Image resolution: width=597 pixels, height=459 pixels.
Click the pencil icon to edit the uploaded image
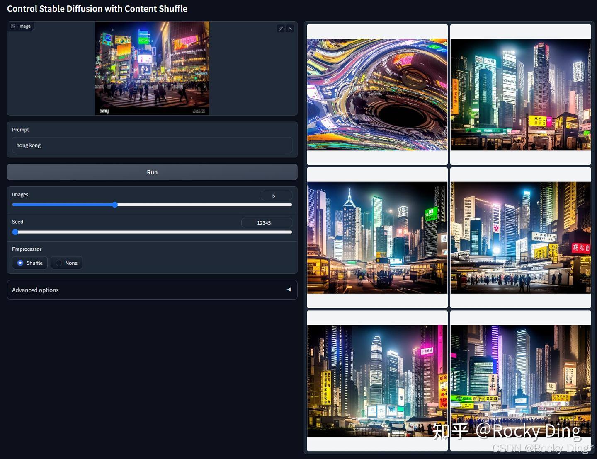click(x=281, y=28)
